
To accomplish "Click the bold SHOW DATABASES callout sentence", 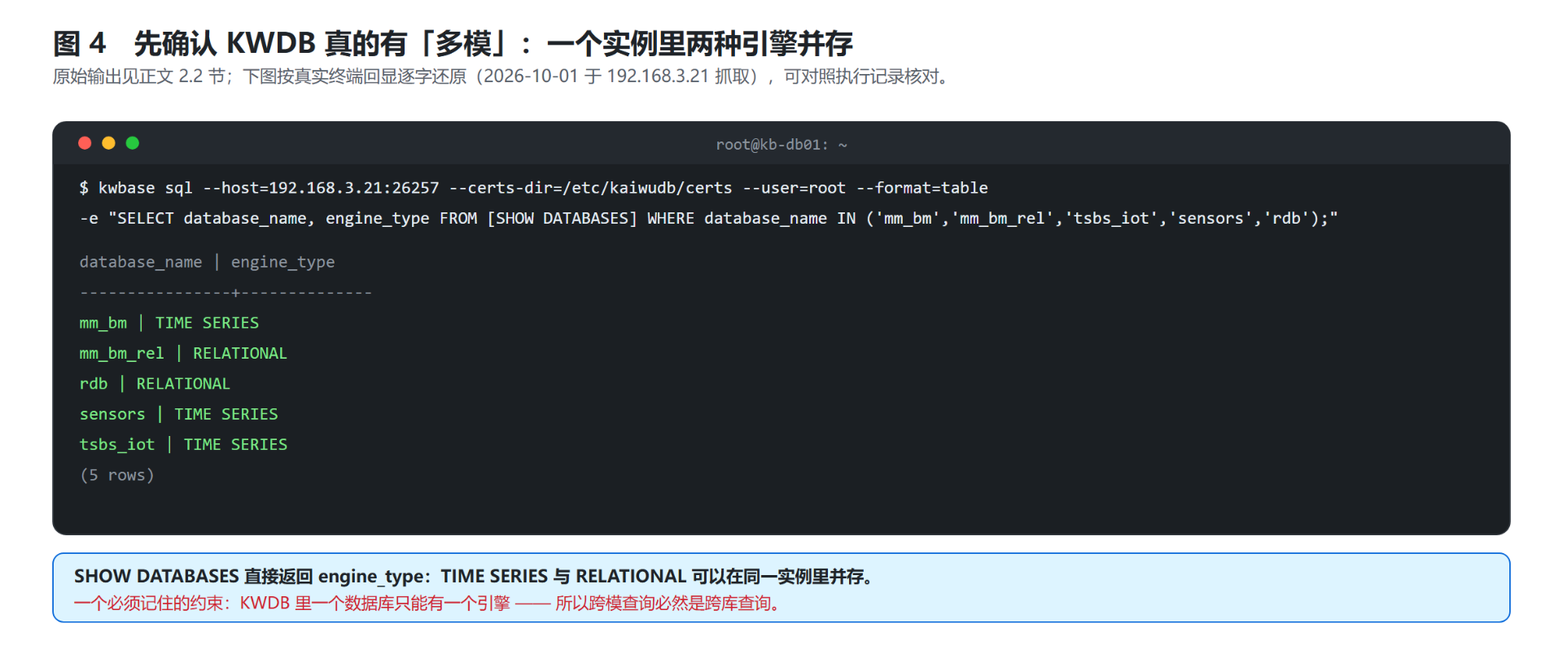I will [474, 577].
